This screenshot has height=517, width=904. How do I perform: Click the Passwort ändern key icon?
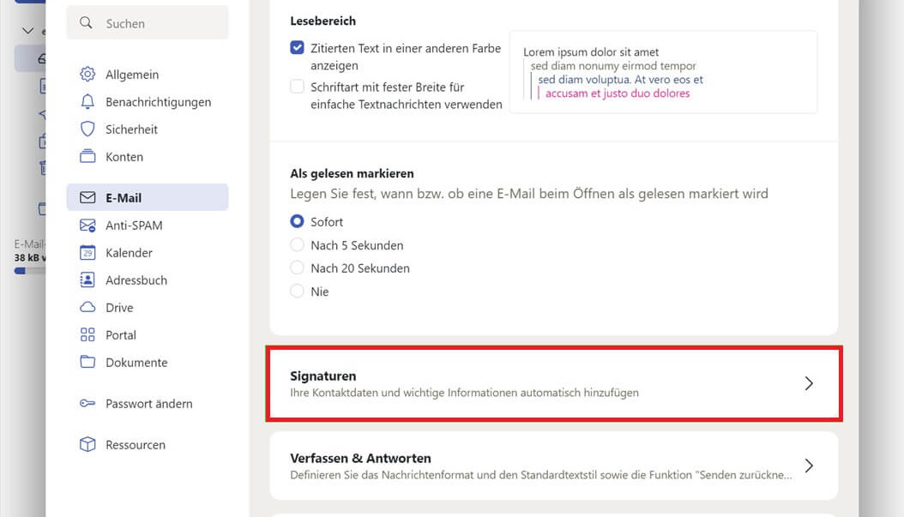[87, 404]
